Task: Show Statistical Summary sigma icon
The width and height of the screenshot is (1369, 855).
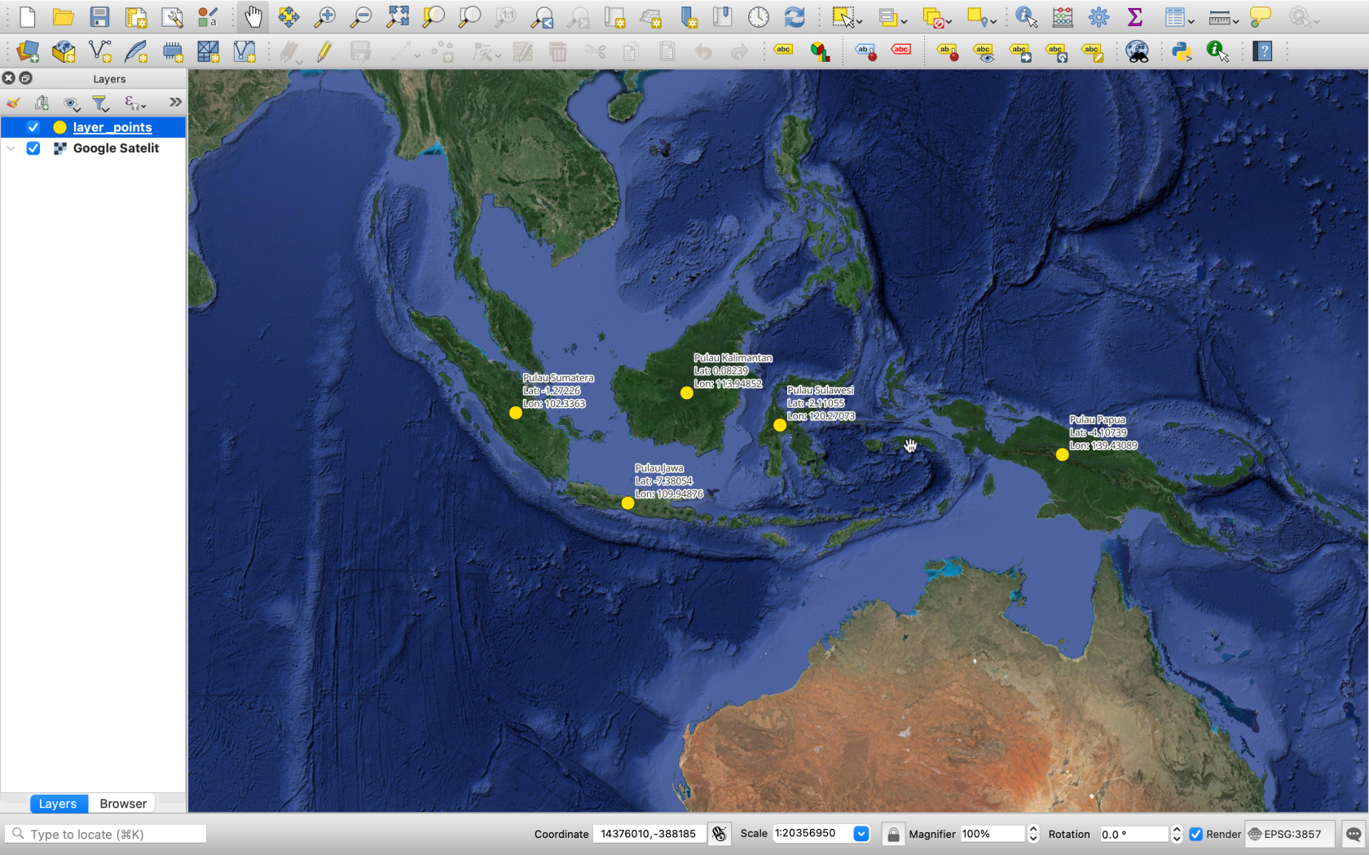Action: [1134, 16]
